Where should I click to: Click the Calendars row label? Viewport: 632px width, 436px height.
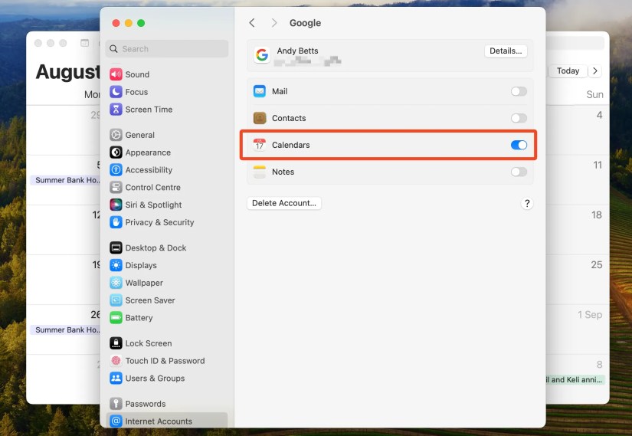point(290,145)
